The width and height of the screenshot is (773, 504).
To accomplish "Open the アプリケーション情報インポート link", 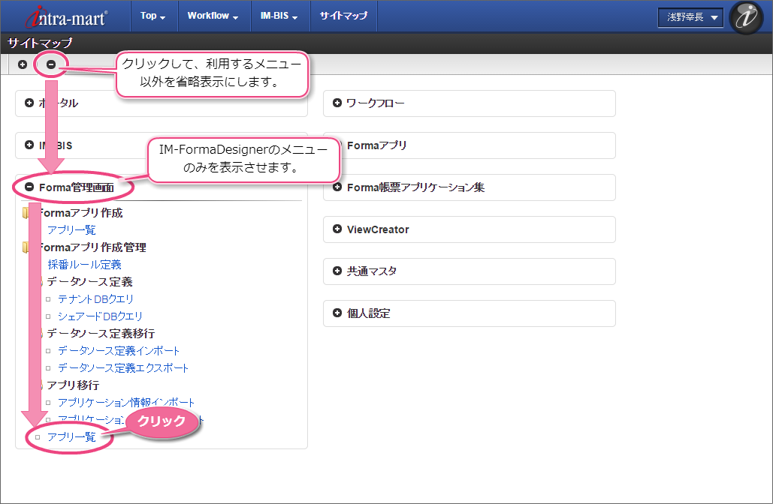I will (x=126, y=403).
